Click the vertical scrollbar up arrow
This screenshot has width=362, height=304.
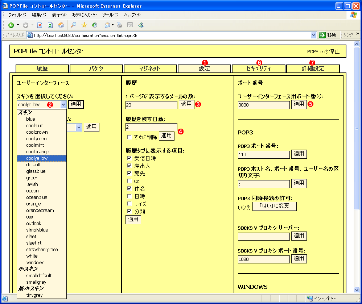357,44
